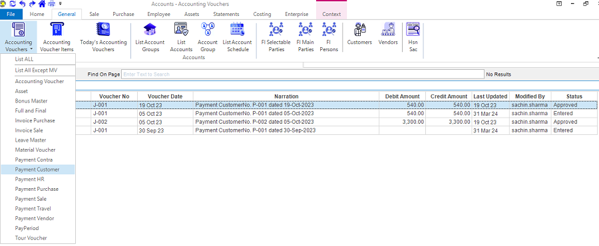This screenshot has height=246, width=599.
Task: Switch to the Context ribbon tab
Action: tap(331, 14)
